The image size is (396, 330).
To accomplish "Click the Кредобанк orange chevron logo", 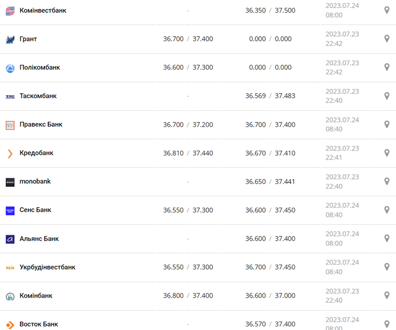I will click(10, 153).
